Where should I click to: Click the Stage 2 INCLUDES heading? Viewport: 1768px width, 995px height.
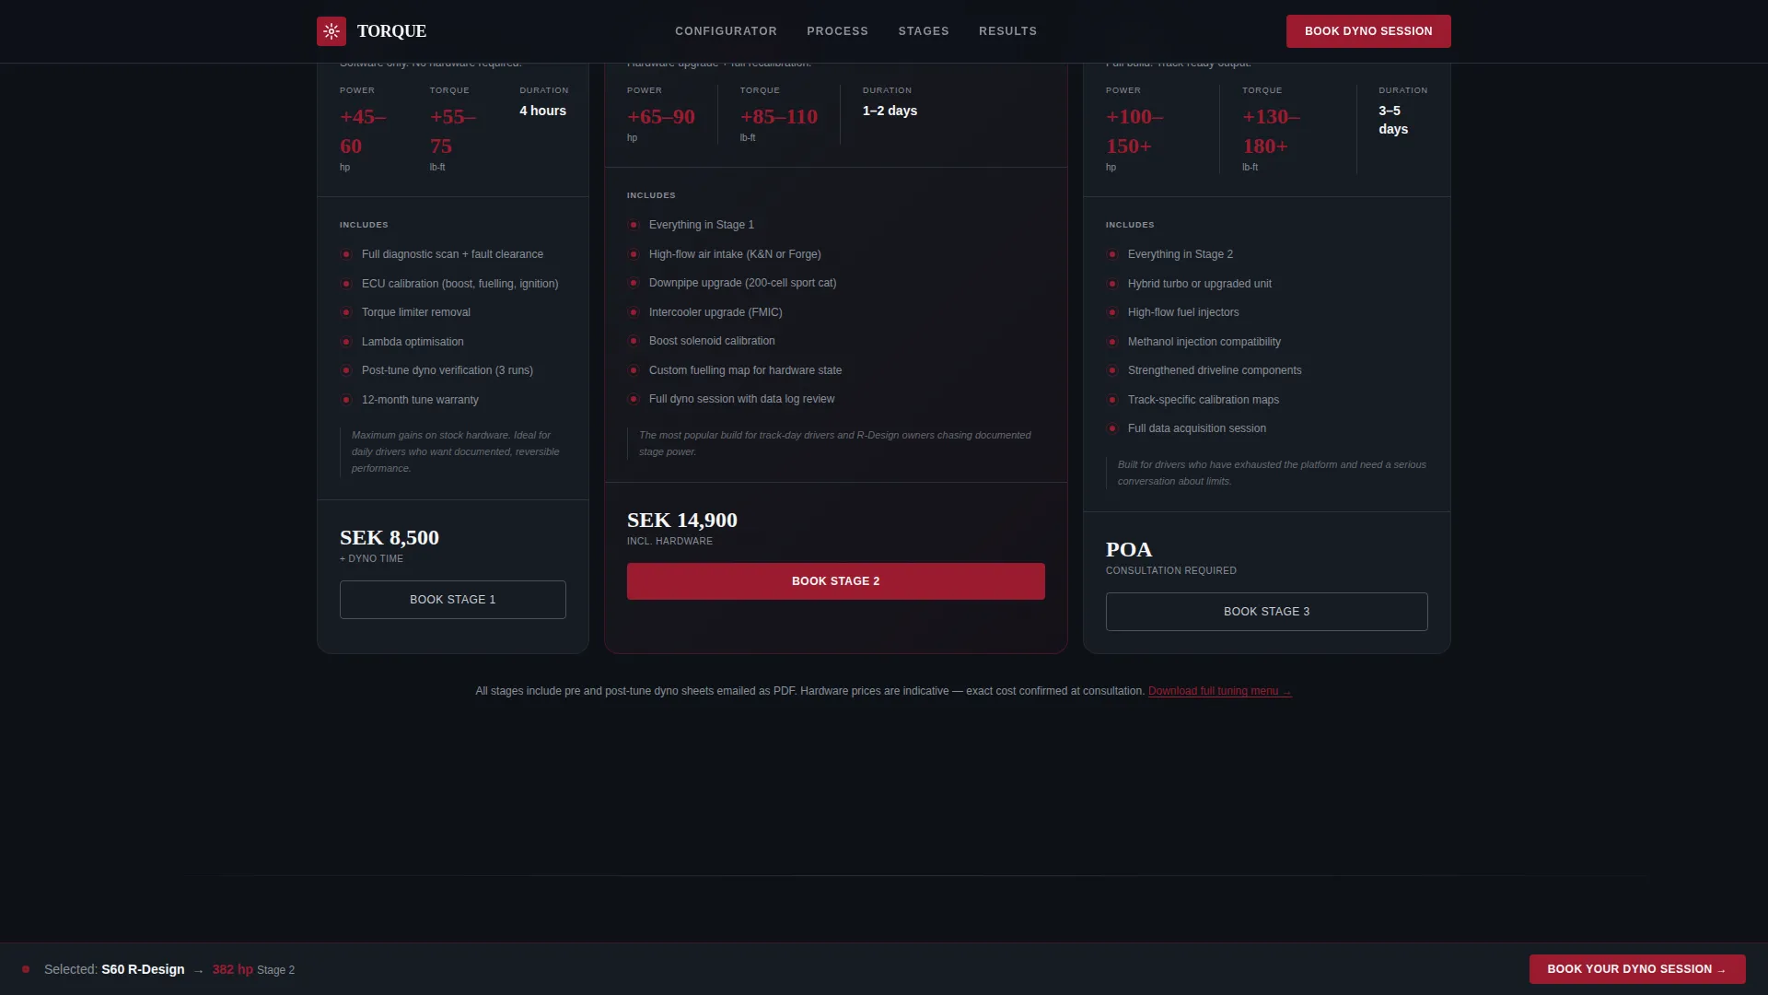coord(651,195)
